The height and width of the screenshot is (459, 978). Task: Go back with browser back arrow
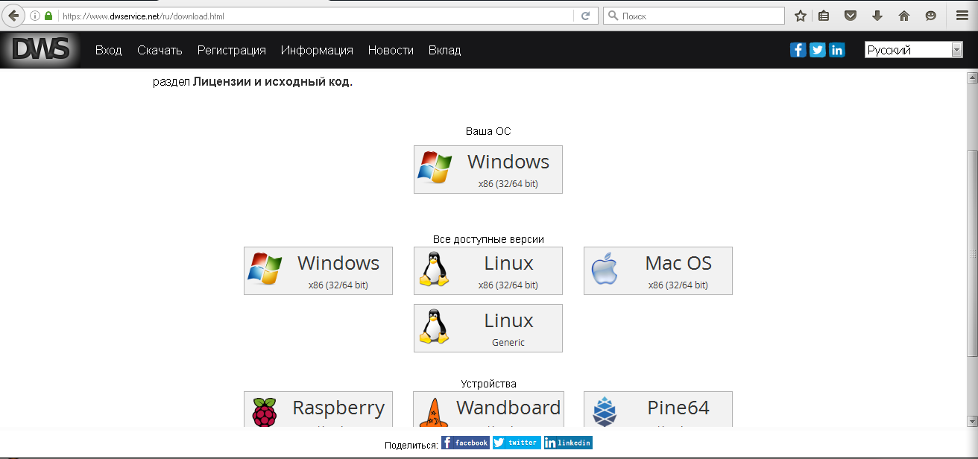[13, 16]
